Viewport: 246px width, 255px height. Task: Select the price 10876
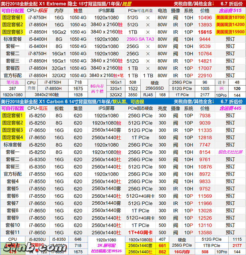(x=205, y=167)
